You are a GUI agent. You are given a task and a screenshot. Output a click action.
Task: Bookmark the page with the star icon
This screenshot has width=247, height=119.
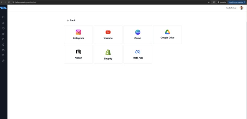pos(209,2)
